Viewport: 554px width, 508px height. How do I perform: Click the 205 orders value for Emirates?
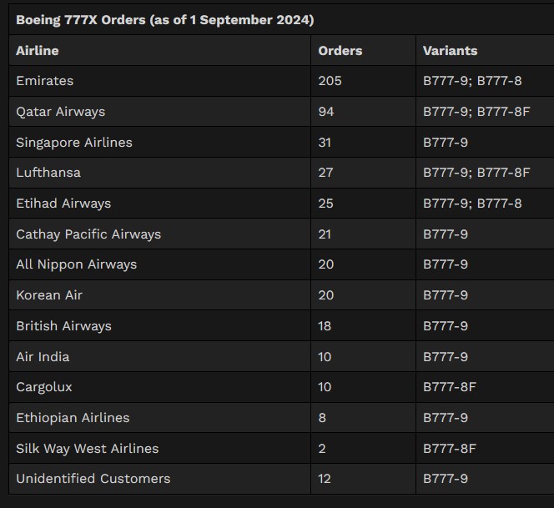(330, 81)
